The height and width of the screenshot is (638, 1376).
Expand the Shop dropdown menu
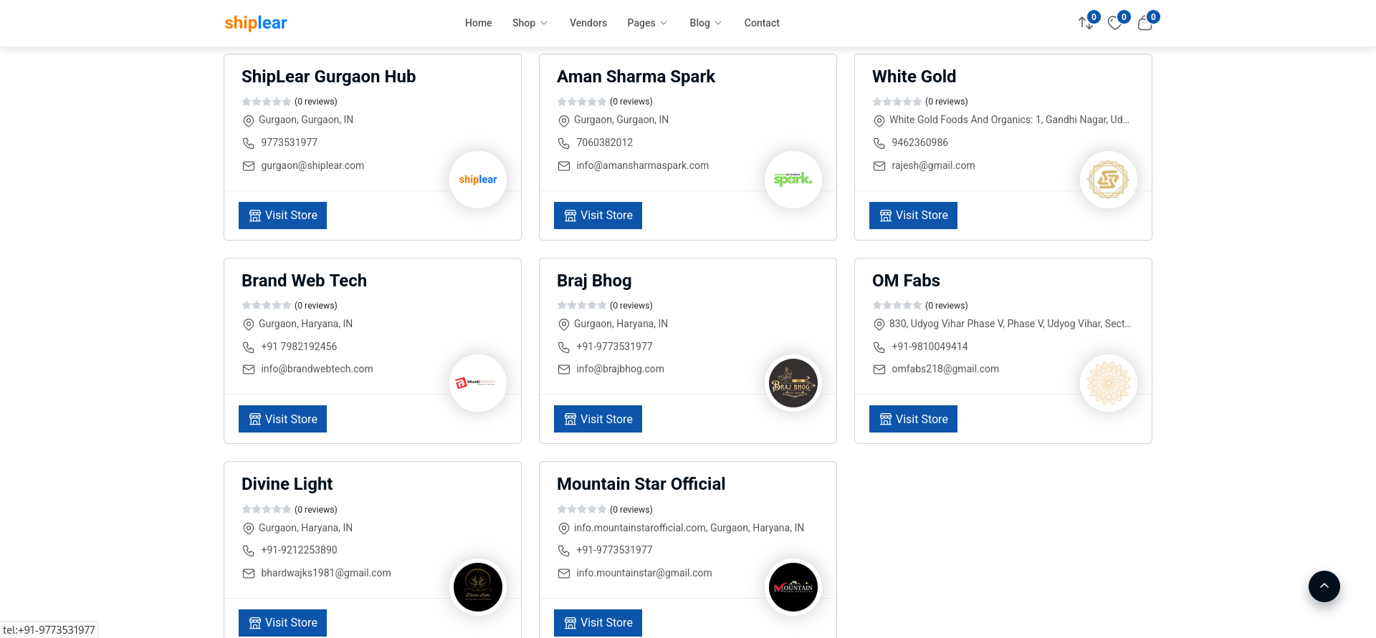point(530,23)
